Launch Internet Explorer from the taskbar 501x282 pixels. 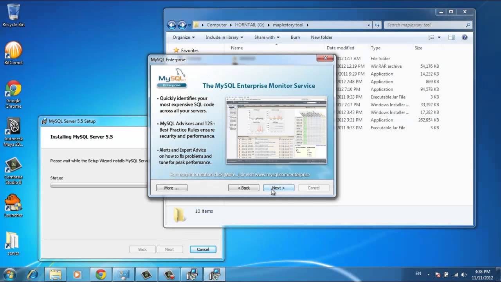coord(32,275)
